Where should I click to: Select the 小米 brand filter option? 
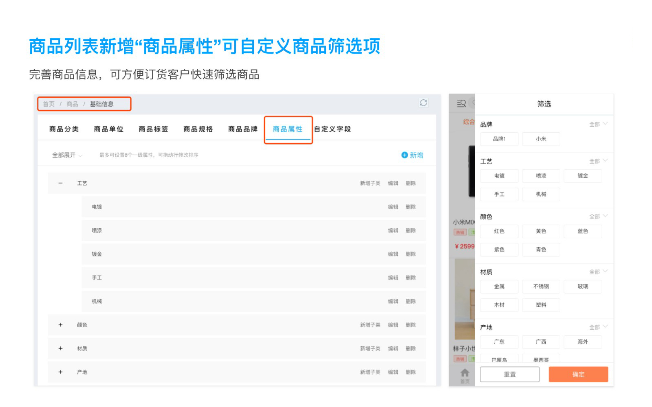pos(541,139)
